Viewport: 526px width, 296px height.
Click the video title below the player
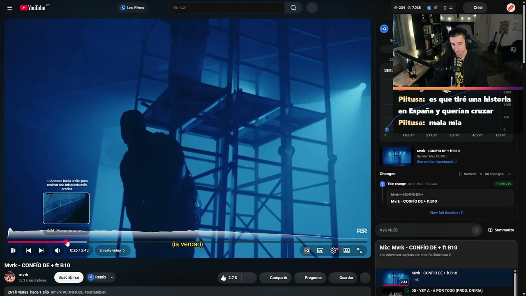(37, 266)
